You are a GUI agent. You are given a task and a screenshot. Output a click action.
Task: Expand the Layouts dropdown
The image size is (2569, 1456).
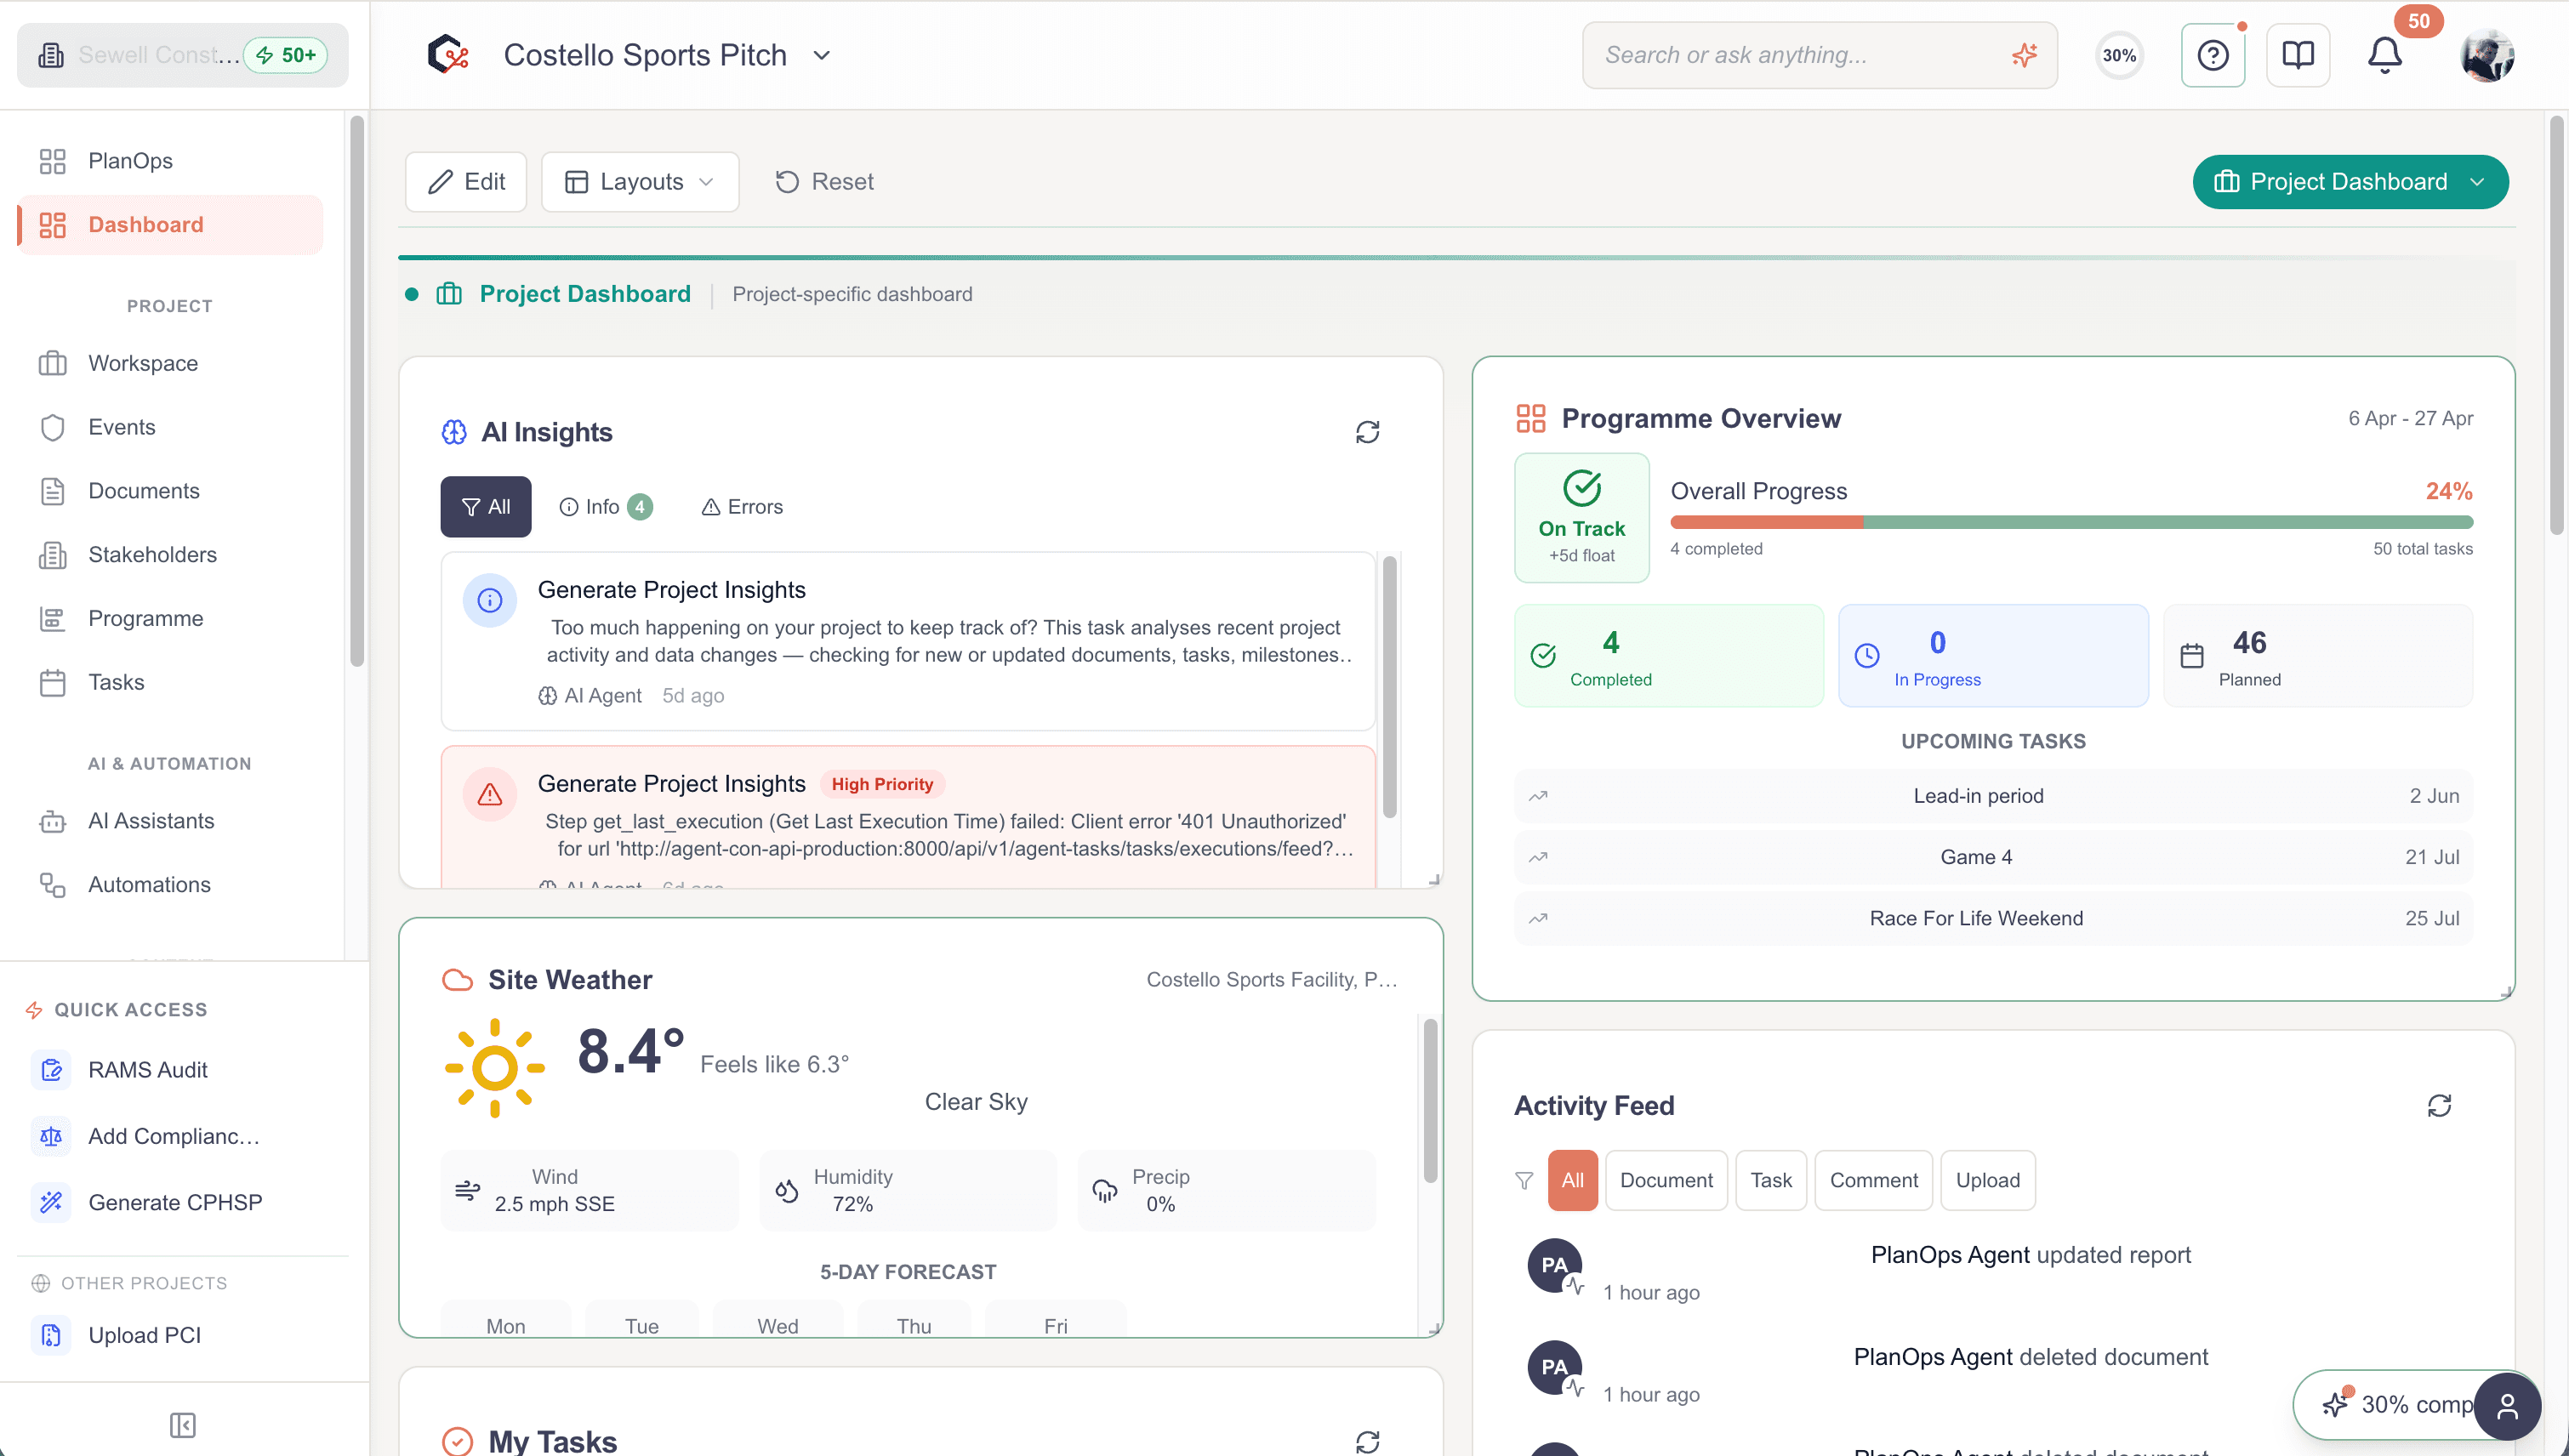(639, 181)
